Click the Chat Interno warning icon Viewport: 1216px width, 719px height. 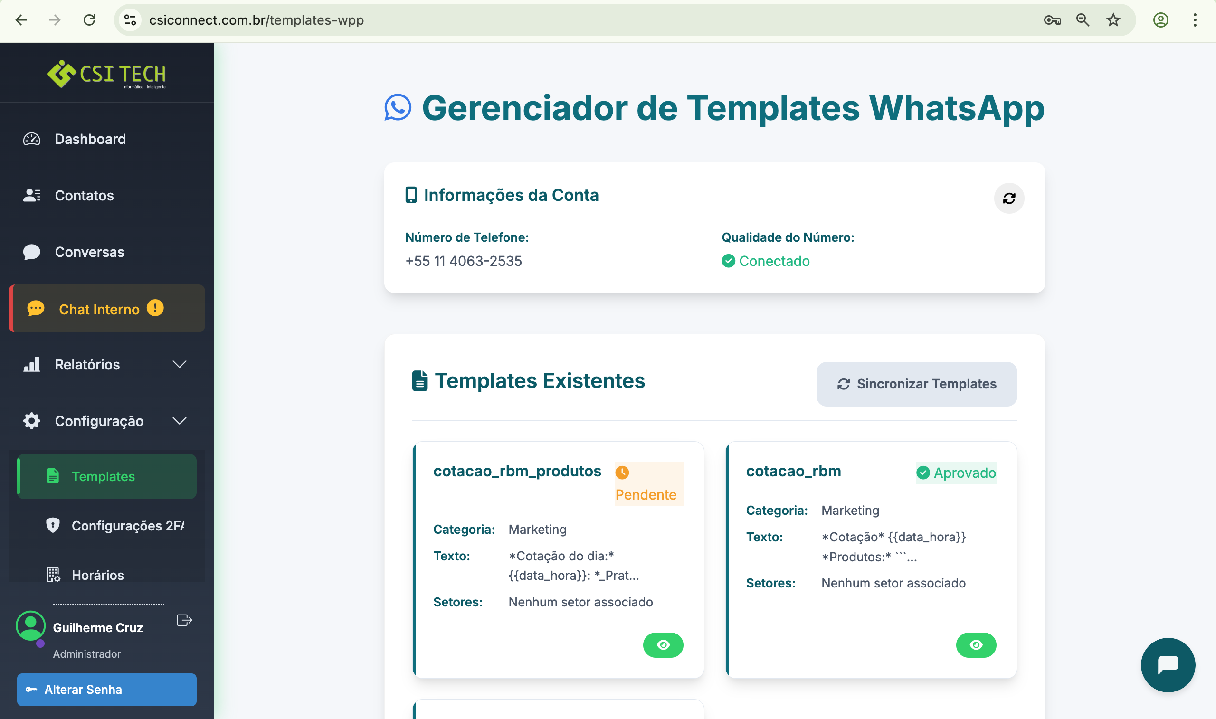(x=155, y=309)
